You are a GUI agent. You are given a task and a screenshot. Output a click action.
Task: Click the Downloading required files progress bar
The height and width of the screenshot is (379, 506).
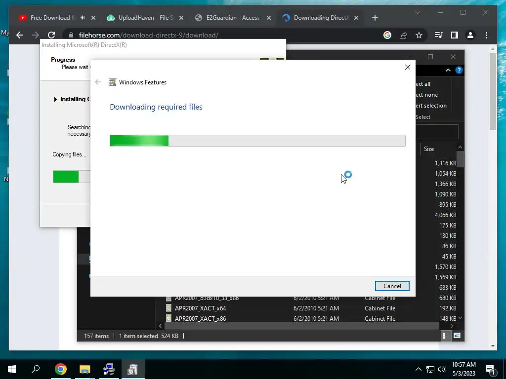(x=257, y=141)
